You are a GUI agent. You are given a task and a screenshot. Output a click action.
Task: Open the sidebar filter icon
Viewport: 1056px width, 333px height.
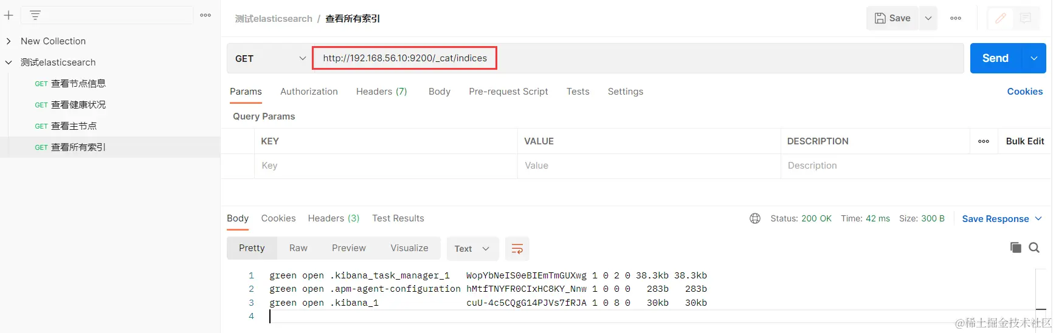(35, 15)
